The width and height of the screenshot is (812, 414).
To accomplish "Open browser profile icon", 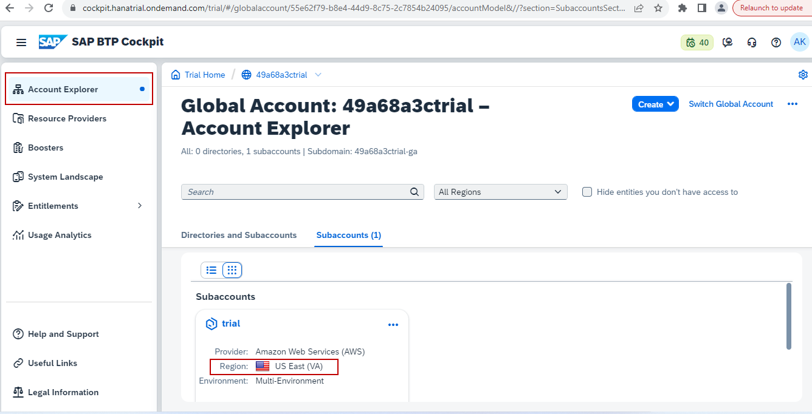I will (x=721, y=8).
